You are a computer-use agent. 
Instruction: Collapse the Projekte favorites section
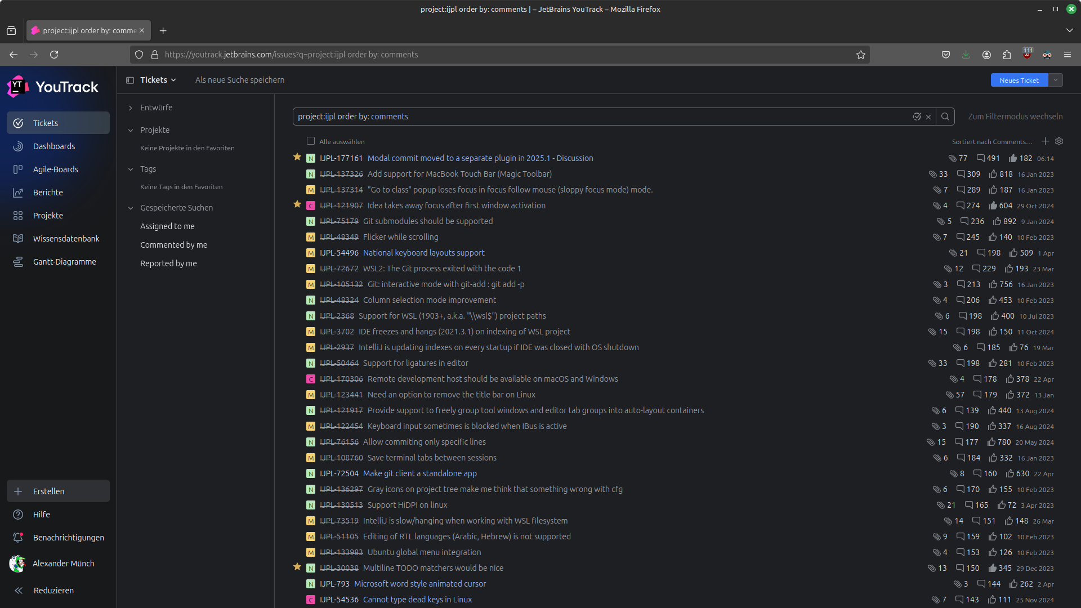(131, 130)
